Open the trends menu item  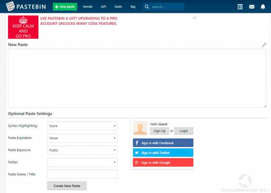[88, 7]
